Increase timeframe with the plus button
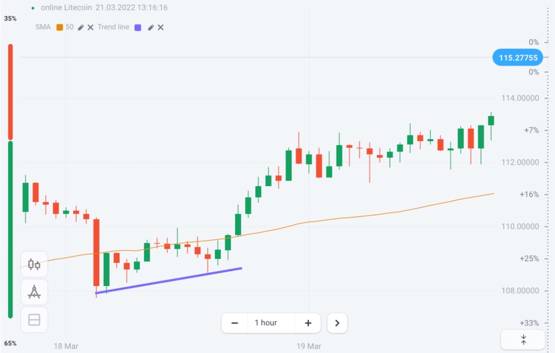 pos(308,322)
